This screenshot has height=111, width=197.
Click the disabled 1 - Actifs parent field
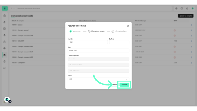(x=98, y=59)
